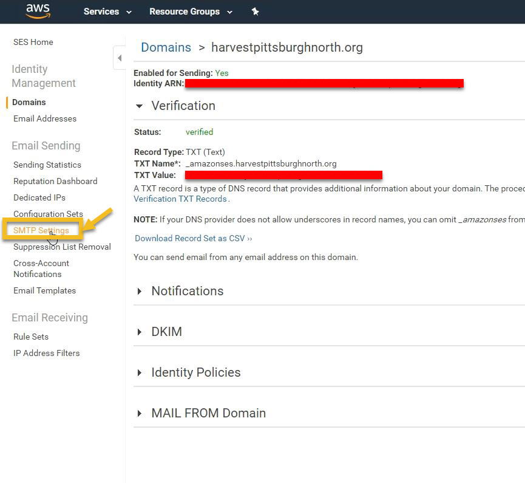Screen dimensions: 525x483
Task: Open Cross-Account Notifications
Action: (41, 269)
